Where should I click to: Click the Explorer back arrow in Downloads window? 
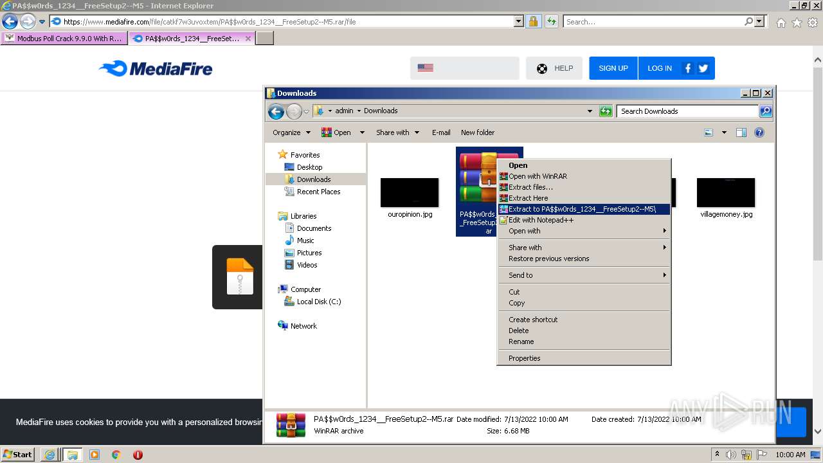(276, 112)
